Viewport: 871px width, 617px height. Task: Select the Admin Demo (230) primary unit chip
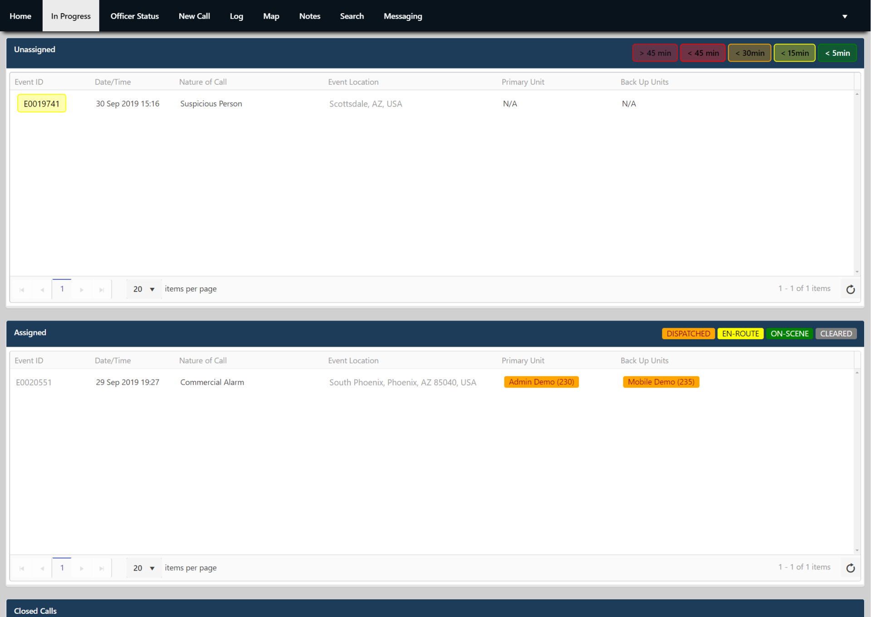click(541, 382)
